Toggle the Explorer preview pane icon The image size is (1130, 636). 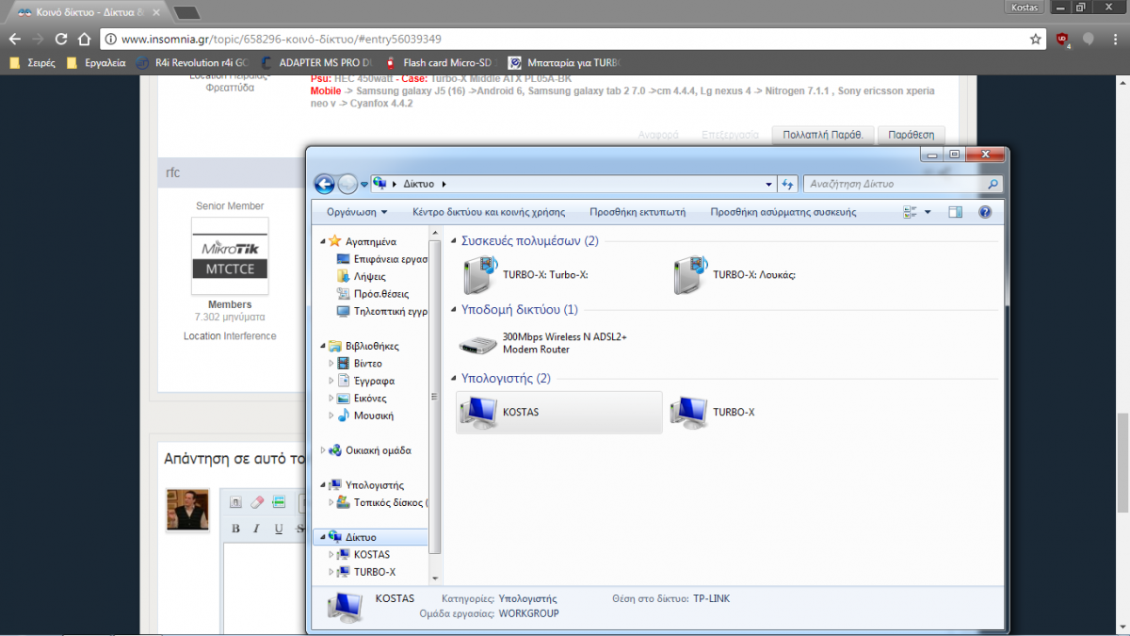click(x=956, y=212)
